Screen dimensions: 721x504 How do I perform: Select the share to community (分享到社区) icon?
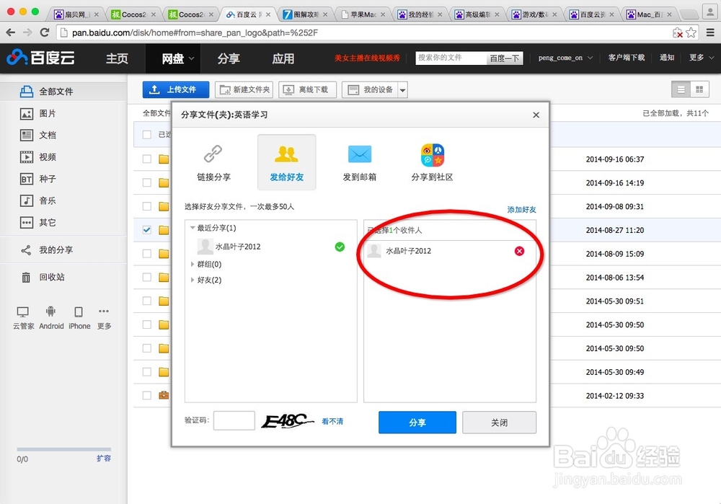click(x=432, y=154)
